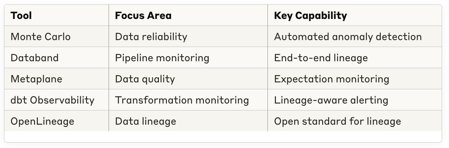This screenshot has height=148, width=449.
Task: Select the Automated anomaly detection cell
Action: [347, 37]
